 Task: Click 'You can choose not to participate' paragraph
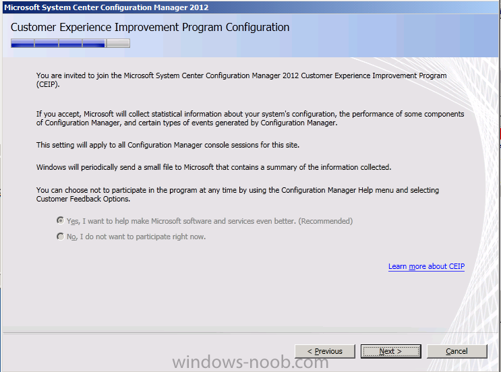pos(237,195)
